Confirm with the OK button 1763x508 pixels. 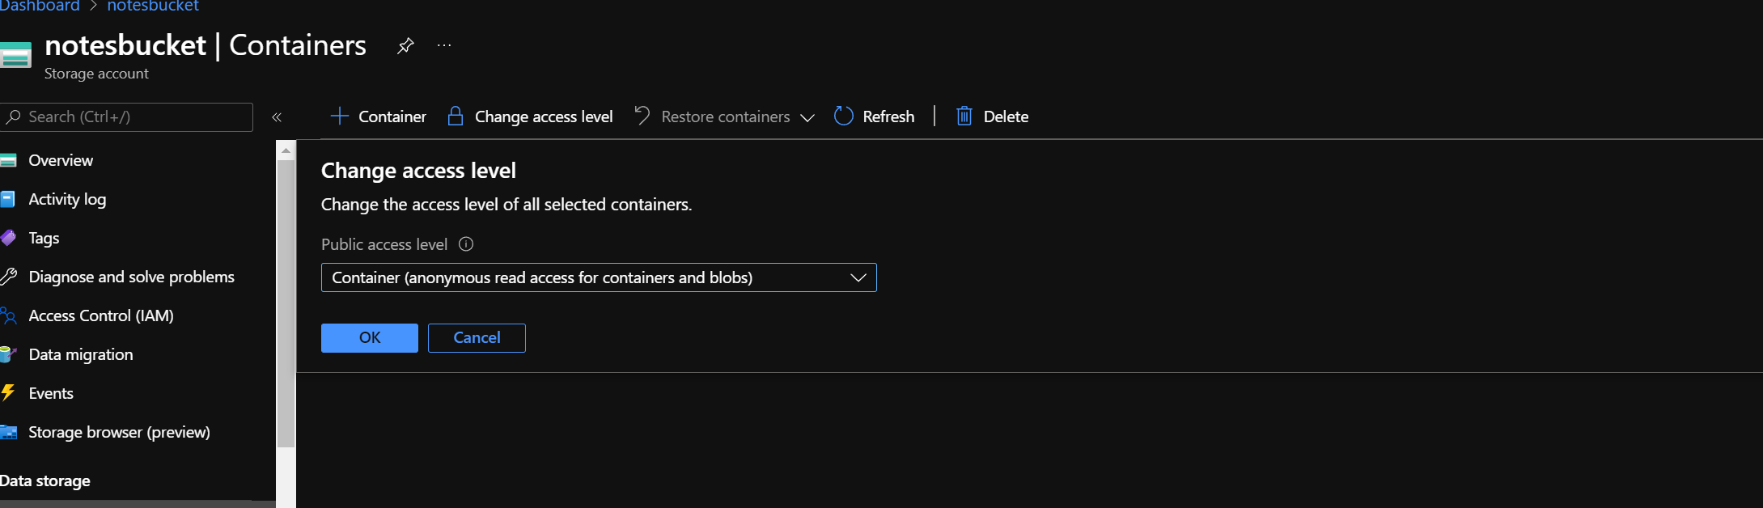click(370, 338)
